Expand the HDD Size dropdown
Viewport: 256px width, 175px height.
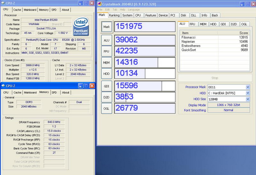(248, 99)
